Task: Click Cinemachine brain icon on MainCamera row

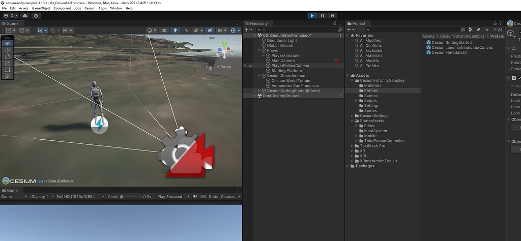Action: [337, 61]
